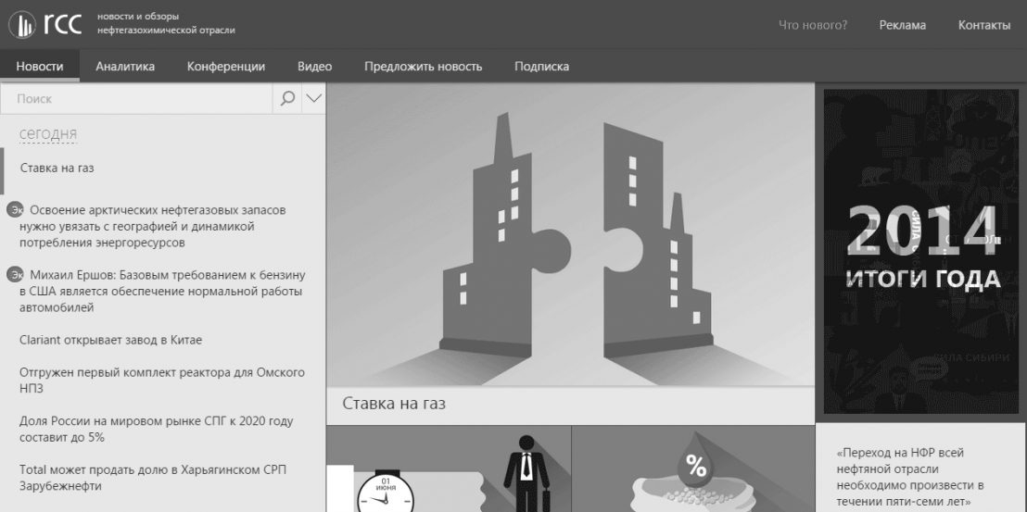The image size is (1027, 512).
Task: Open the Конференции tab
Action: point(226,66)
